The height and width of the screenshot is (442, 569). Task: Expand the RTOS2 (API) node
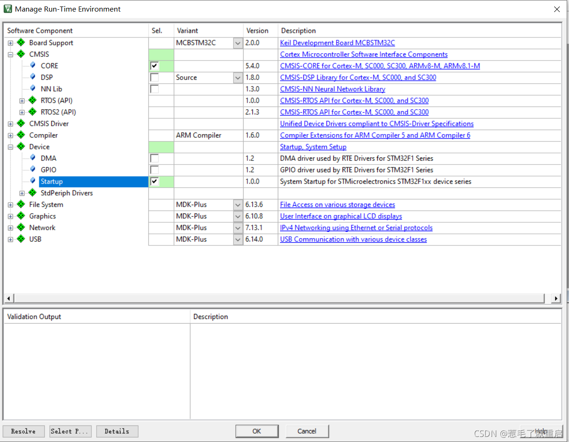(22, 112)
